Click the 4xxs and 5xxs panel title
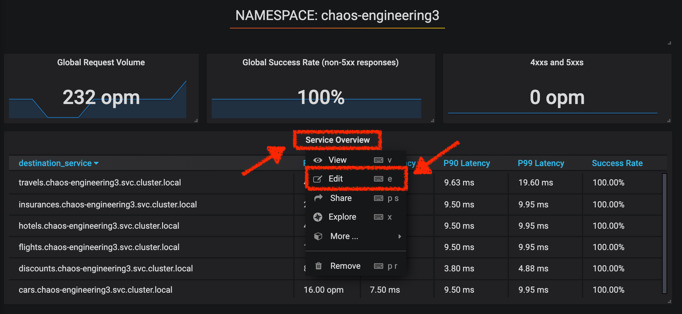 557,62
